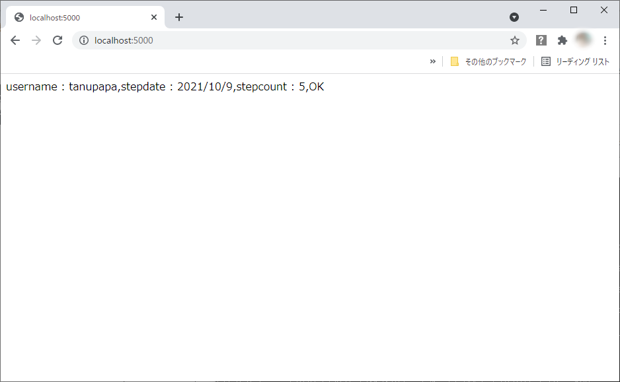Expand hidden bookmarks with double chevron

(433, 61)
